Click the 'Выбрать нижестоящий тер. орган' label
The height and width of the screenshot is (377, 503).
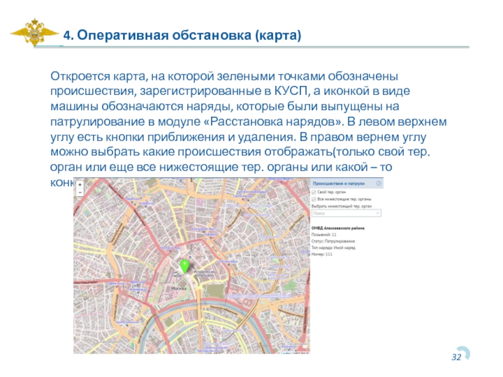point(341,206)
